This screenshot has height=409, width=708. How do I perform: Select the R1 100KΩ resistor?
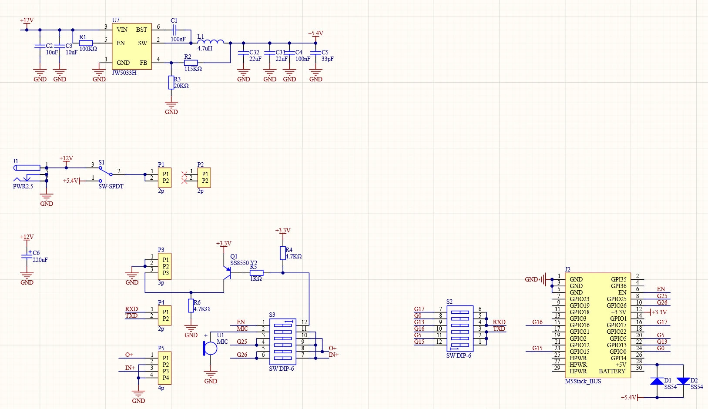pyautogui.click(x=86, y=43)
